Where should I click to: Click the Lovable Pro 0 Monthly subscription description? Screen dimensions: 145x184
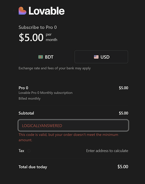tap(46, 93)
